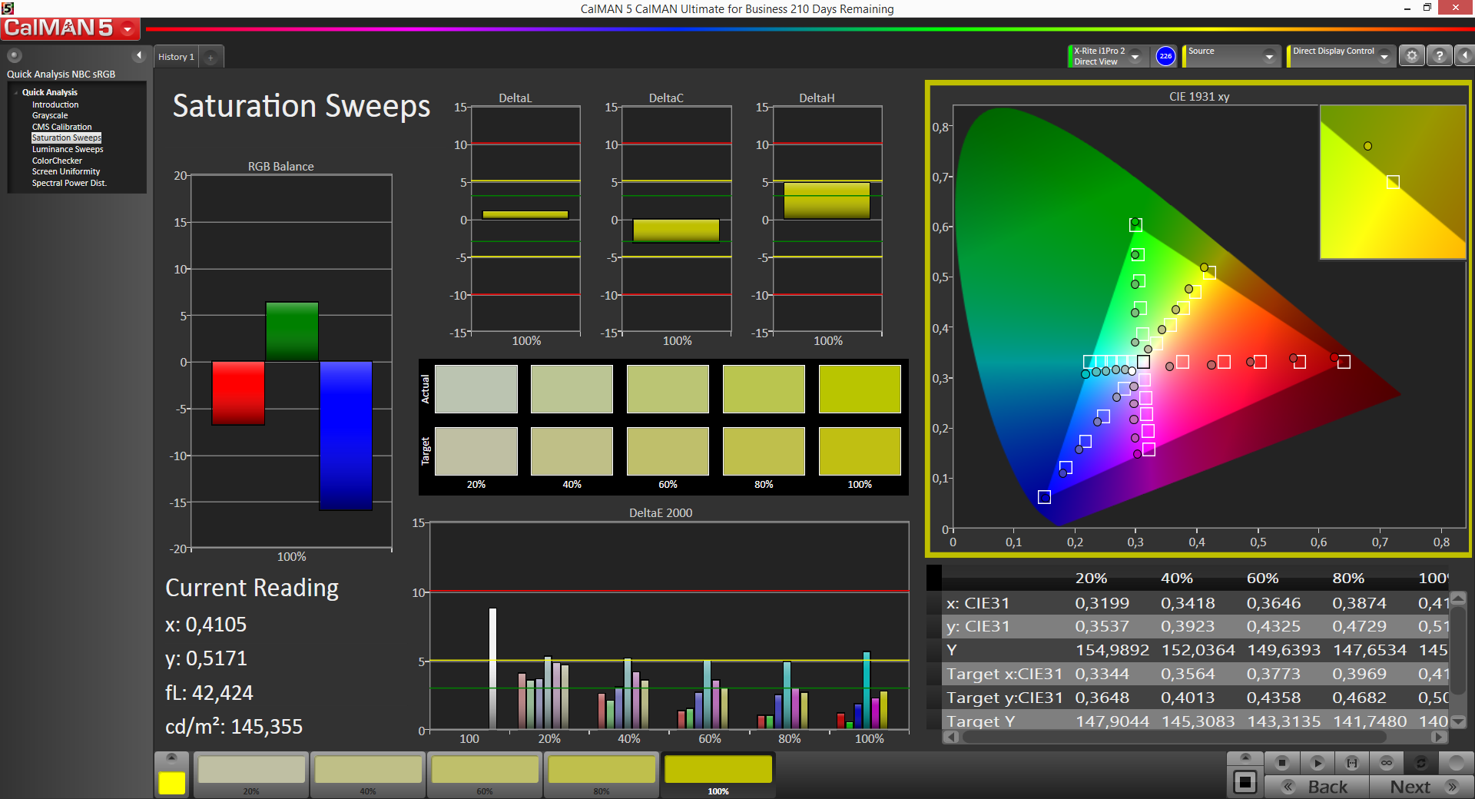Image resolution: width=1475 pixels, height=799 pixels.
Task: Click the stop measurement icon
Action: click(x=1281, y=763)
